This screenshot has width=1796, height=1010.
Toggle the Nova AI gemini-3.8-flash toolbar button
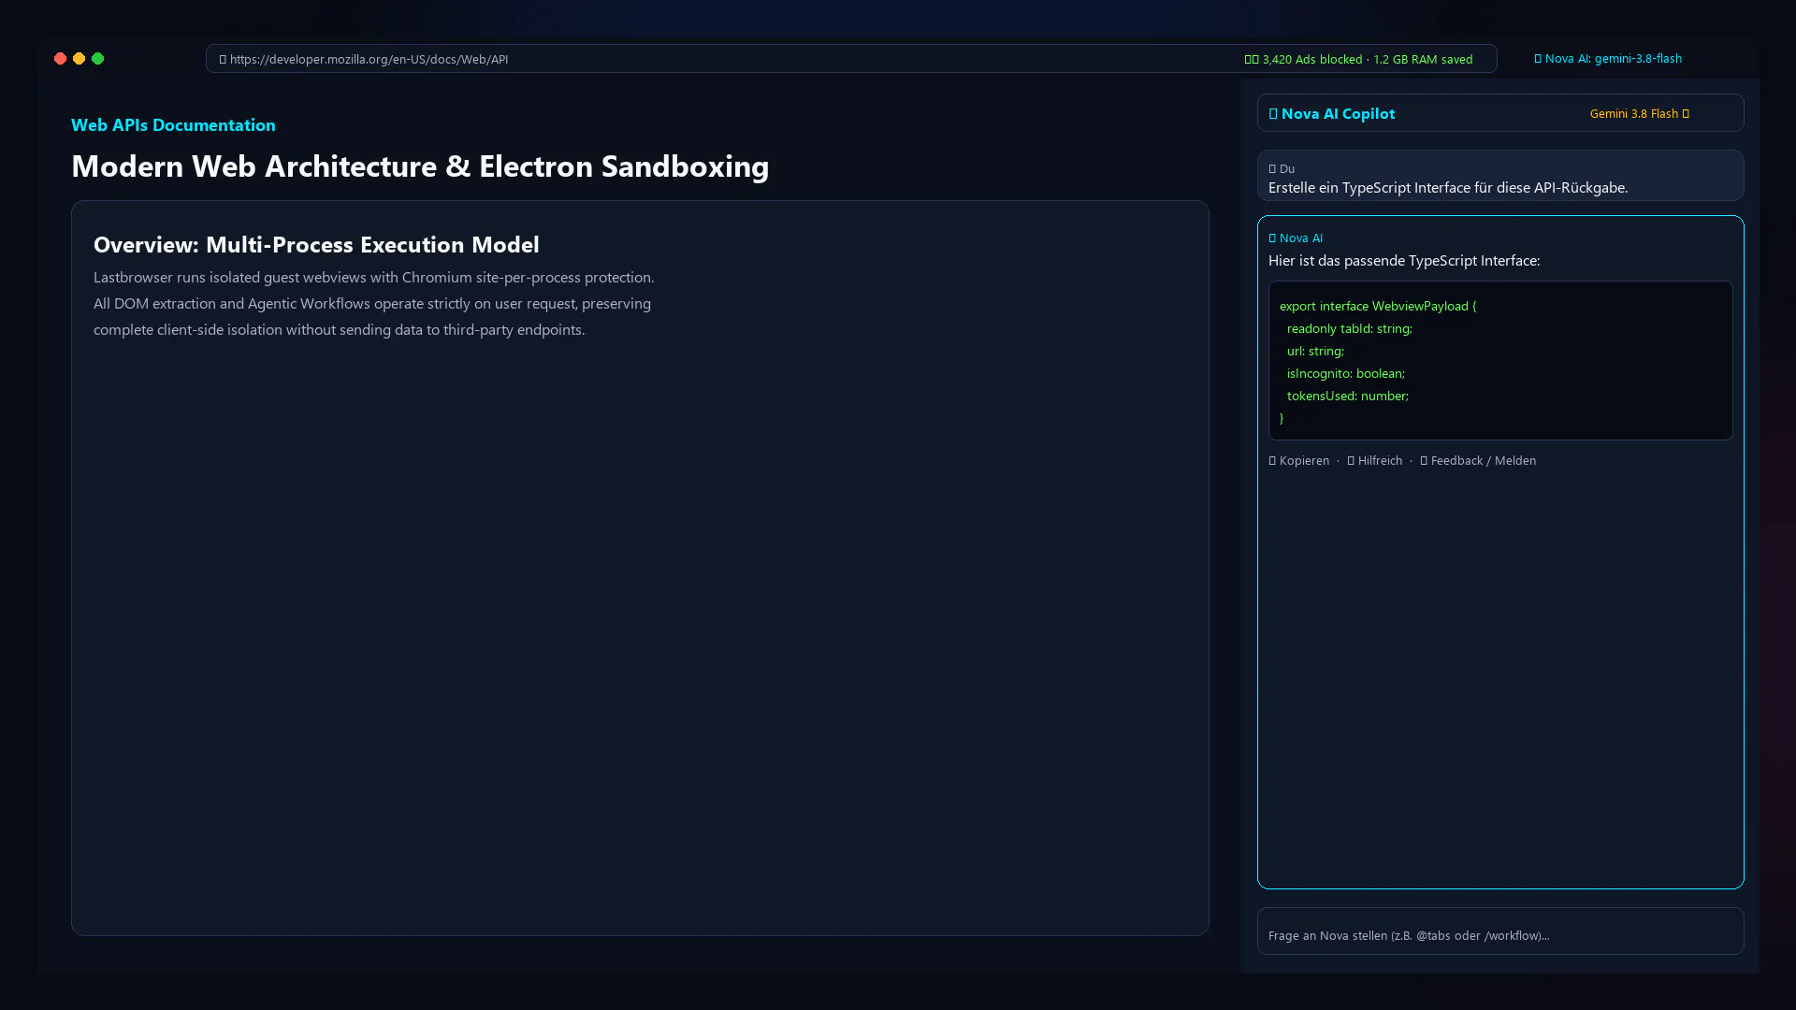coord(1608,58)
